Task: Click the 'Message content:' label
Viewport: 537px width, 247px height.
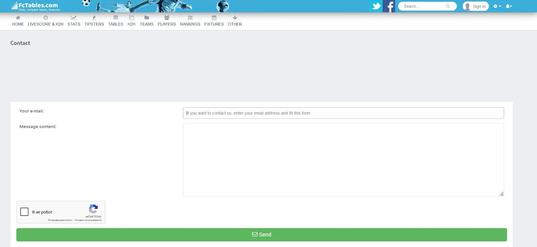Action: click(x=38, y=127)
